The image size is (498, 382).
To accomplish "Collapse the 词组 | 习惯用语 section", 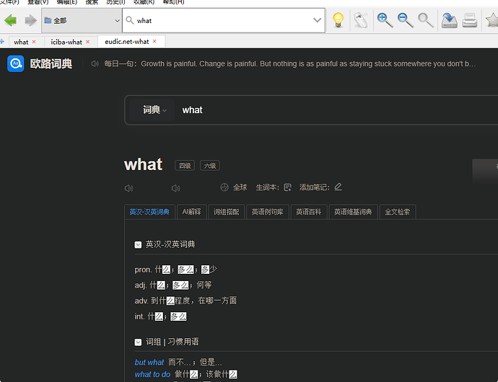I will (138, 342).
